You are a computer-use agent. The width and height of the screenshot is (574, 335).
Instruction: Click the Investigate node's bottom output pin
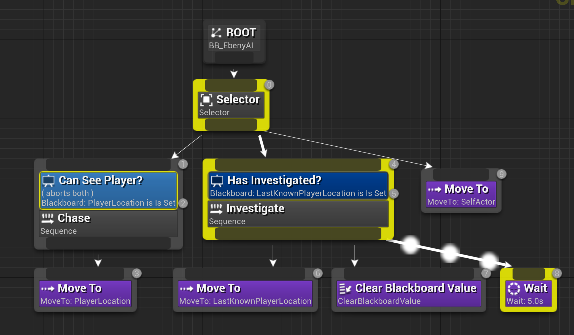point(298,234)
